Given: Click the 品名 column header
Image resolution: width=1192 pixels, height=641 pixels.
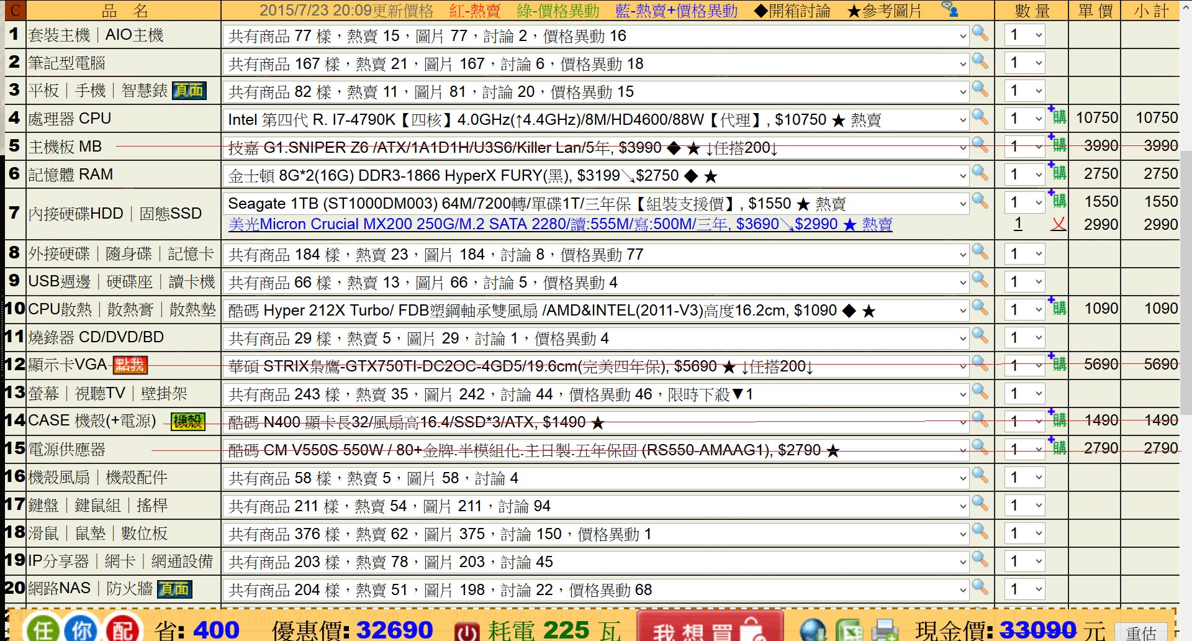Looking at the screenshot, I should point(125,11).
